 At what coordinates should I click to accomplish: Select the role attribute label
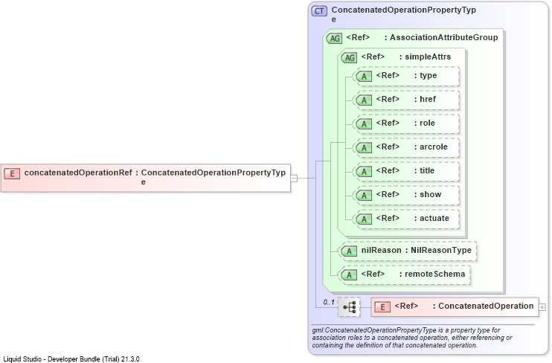pyautogui.click(x=427, y=123)
